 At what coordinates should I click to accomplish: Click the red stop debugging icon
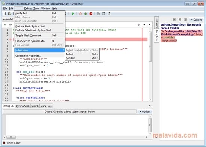(x=91, y=13)
